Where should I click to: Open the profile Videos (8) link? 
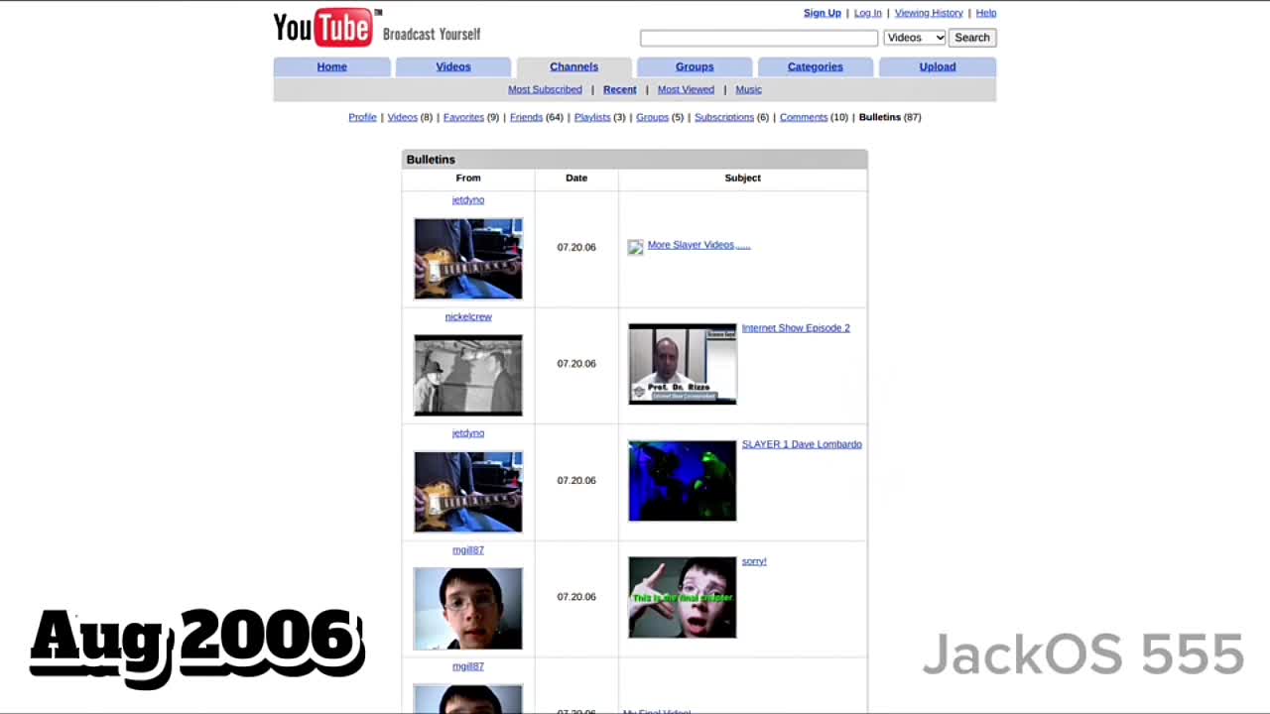tap(402, 117)
